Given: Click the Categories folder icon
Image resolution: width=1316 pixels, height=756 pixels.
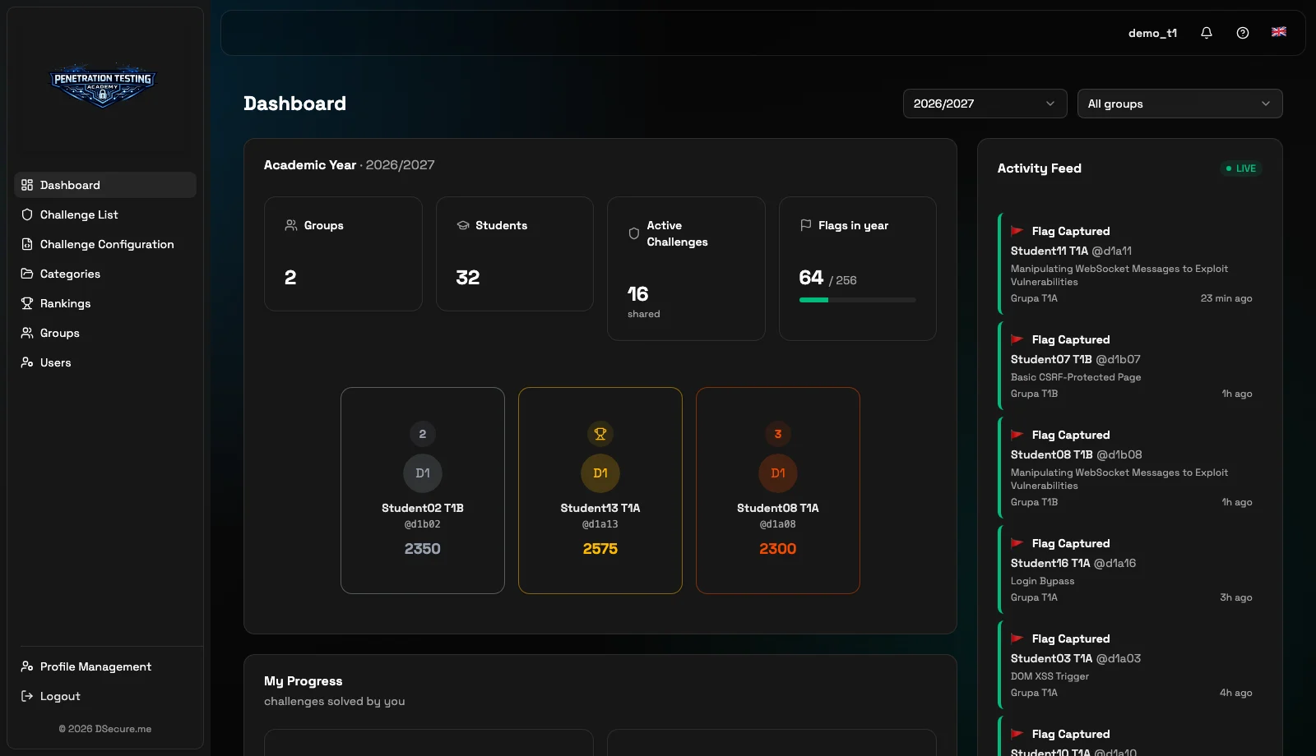Looking at the screenshot, I should tap(27, 274).
